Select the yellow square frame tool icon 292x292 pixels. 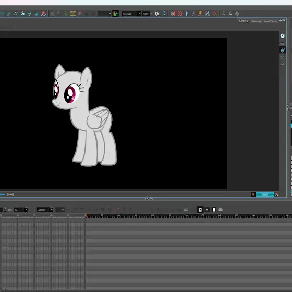73,14
